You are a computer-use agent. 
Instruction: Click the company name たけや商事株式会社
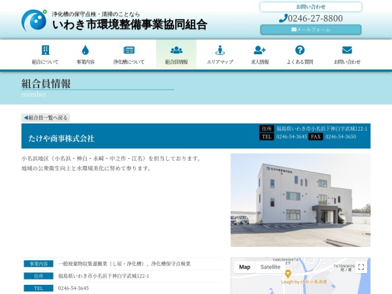tap(61, 139)
